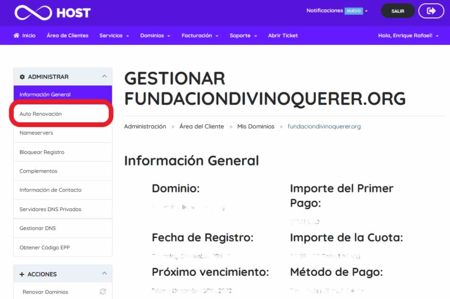Click fundaciondivinoquerer.org breadcrumb link
This screenshot has width=450, height=299.
point(324,127)
